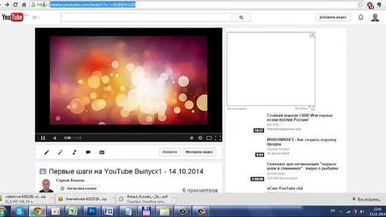Viewport: 386px width, 217px height.
Task: Click the watch later clock icon in player
Action: click(192, 138)
